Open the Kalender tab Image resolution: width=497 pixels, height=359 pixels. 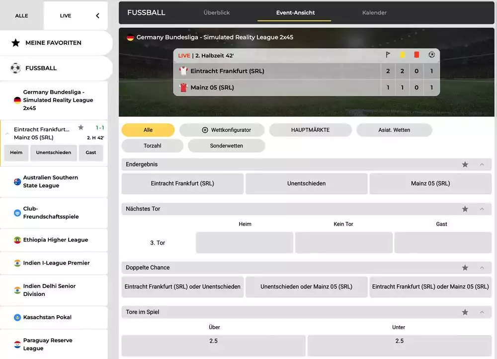coord(374,13)
